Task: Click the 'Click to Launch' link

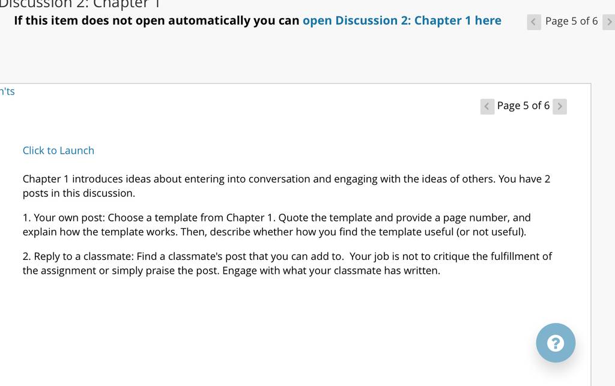Action: (58, 151)
